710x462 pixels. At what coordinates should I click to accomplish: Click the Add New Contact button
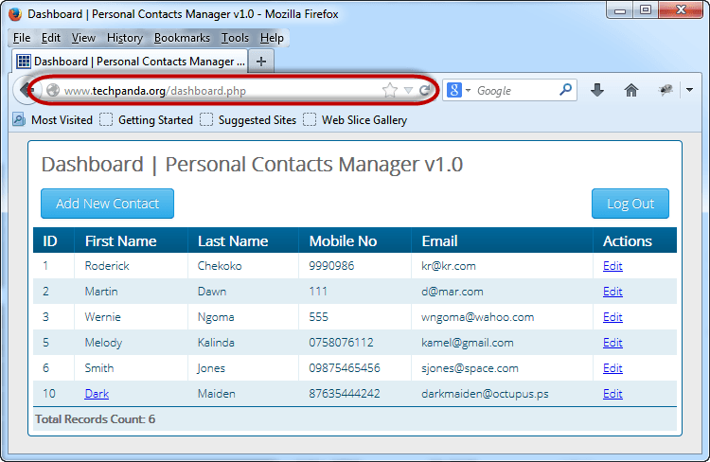tap(107, 204)
